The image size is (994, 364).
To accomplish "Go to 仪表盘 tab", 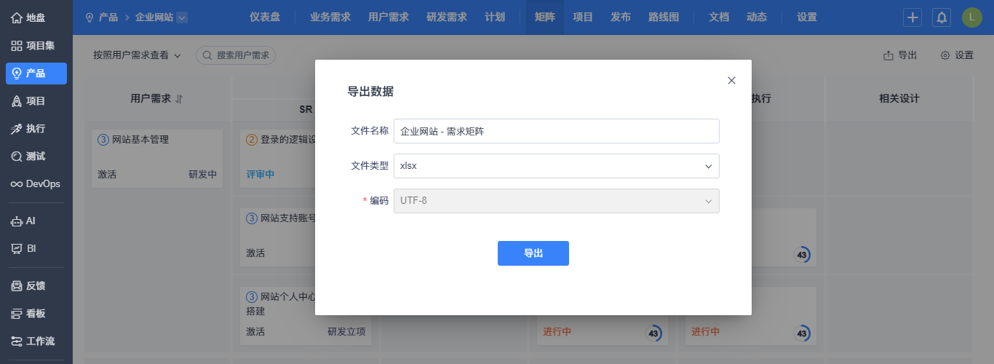I will pos(265,17).
